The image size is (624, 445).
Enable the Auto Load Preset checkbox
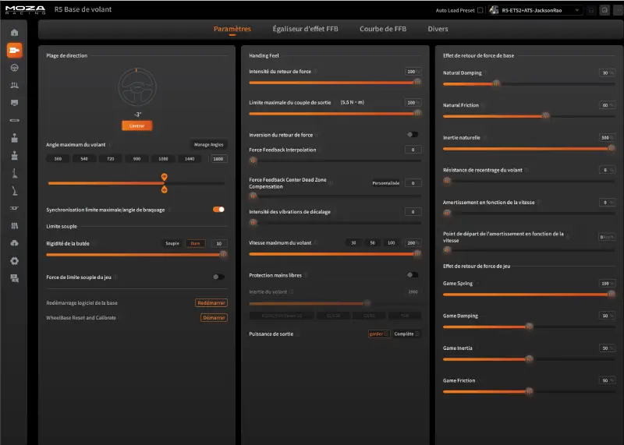tap(480, 11)
